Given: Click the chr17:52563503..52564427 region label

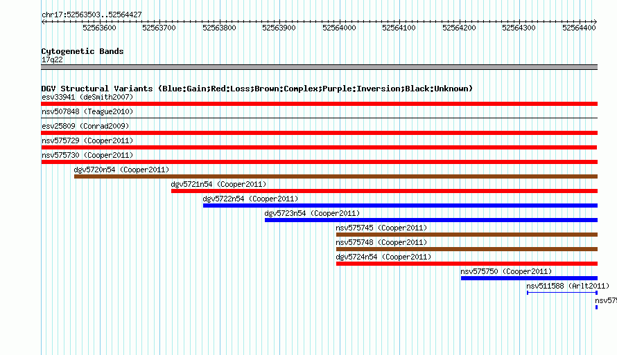Looking at the screenshot, I should [x=92, y=15].
